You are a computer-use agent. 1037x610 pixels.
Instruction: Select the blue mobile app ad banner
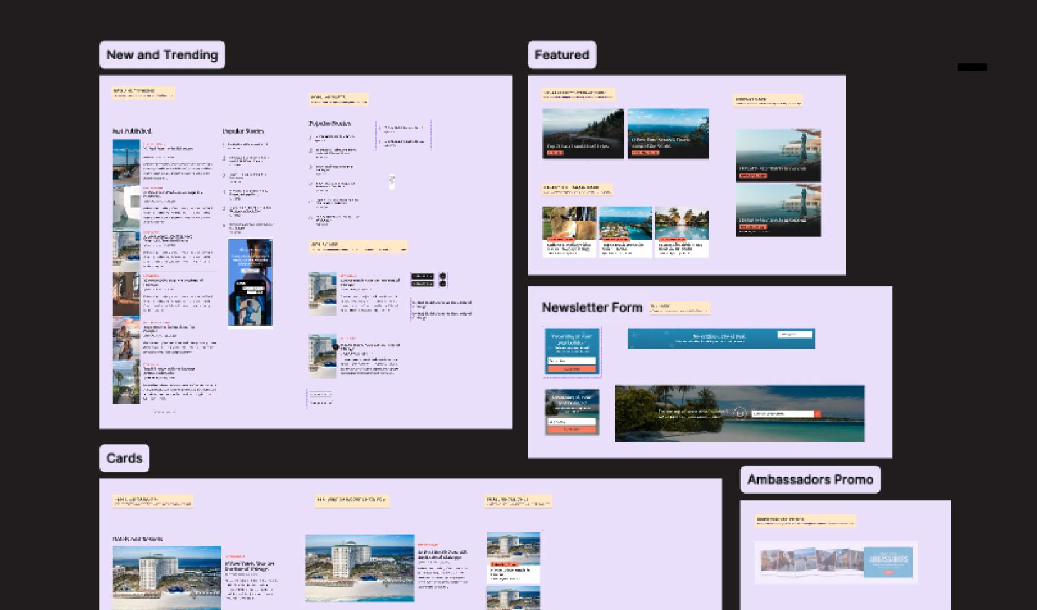[x=250, y=282]
